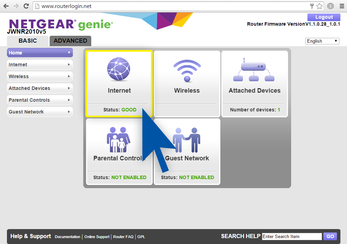Open the English language dropdown
Screen dimensions: 347x244
[x=322, y=41]
